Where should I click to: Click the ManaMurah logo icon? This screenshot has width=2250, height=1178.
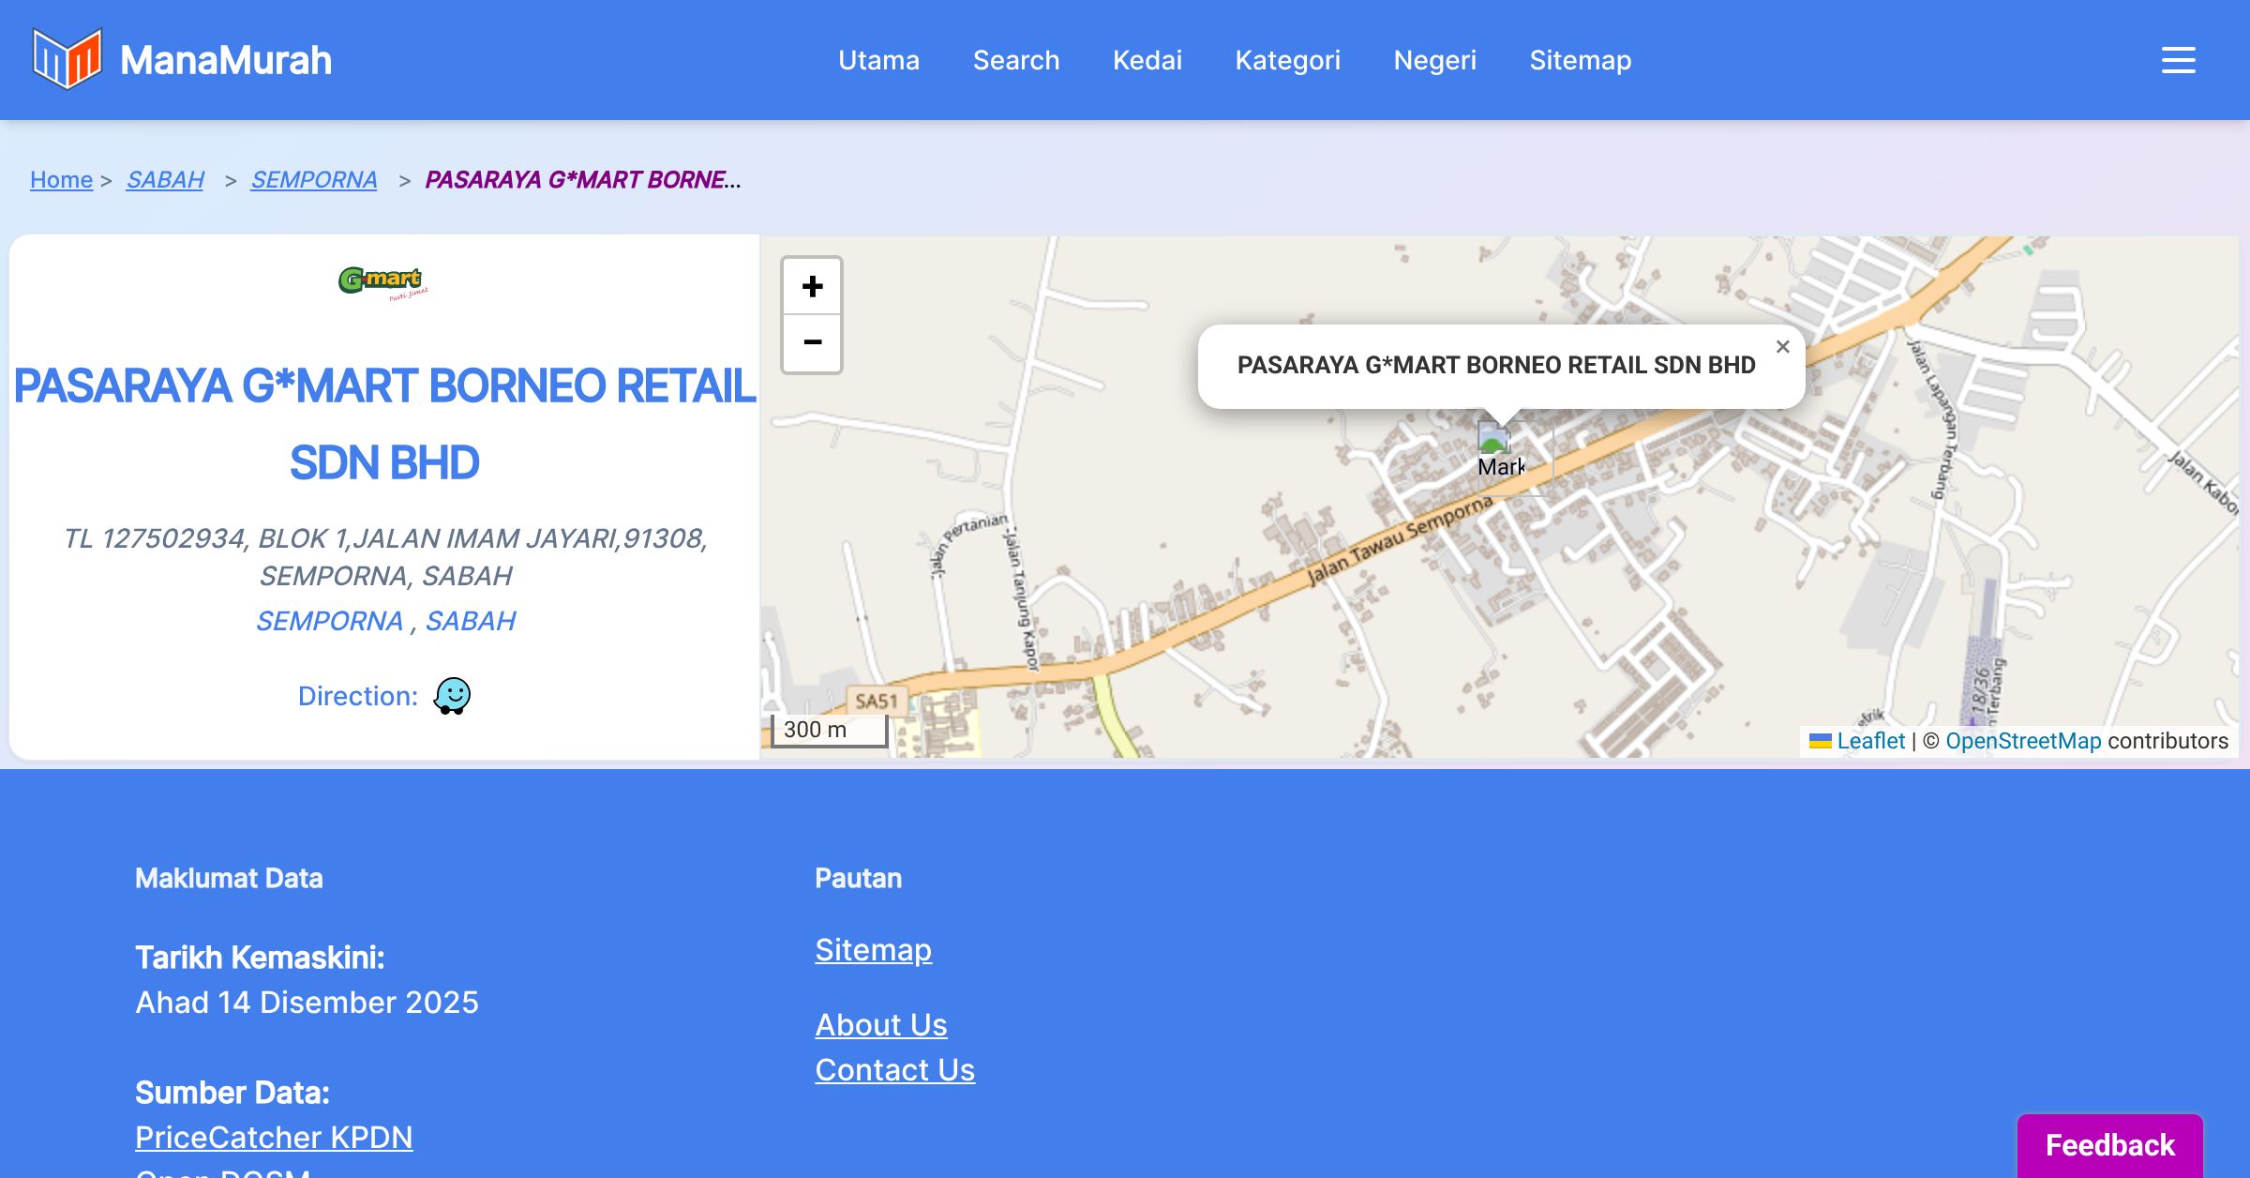pyautogui.click(x=67, y=59)
